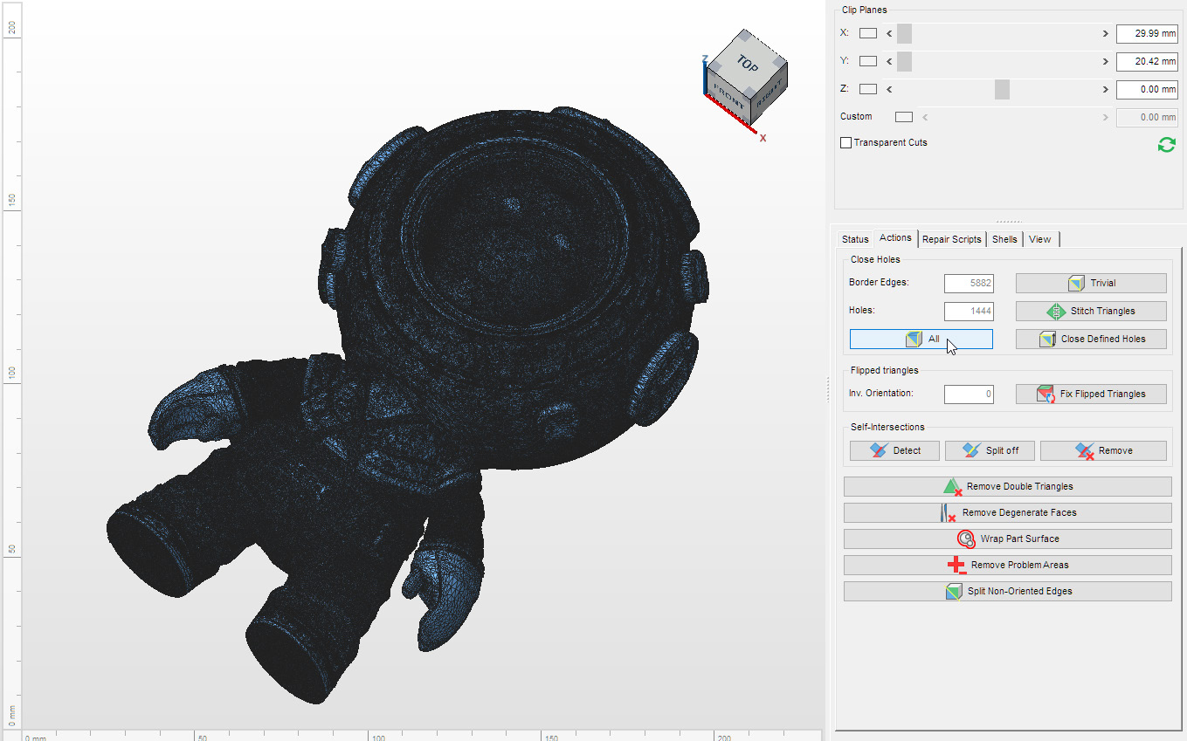This screenshot has width=1187, height=741.
Task: Click the X clip plane value field
Action: pyautogui.click(x=1147, y=33)
